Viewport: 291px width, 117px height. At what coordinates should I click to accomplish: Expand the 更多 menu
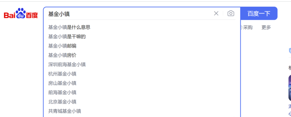[266, 27]
